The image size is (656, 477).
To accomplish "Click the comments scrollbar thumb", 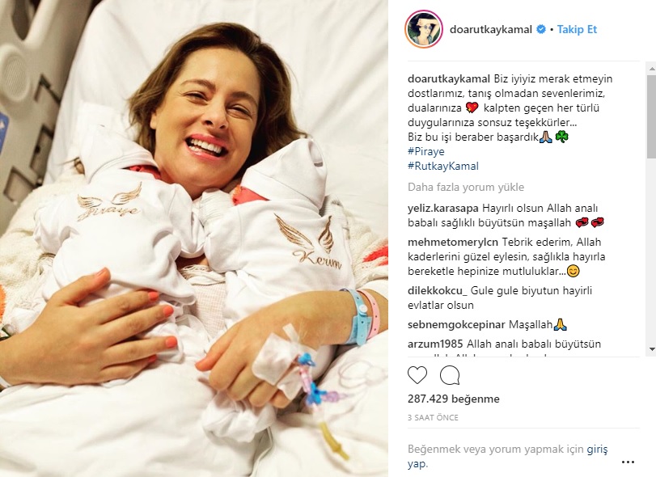I will point(652,116).
